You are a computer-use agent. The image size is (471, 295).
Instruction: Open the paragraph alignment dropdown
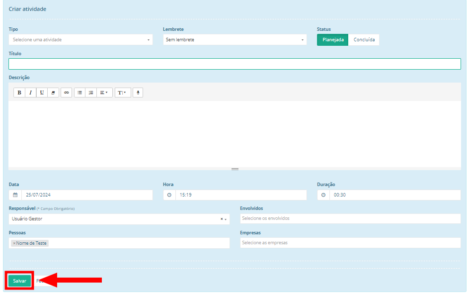click(x=104, y=93)
